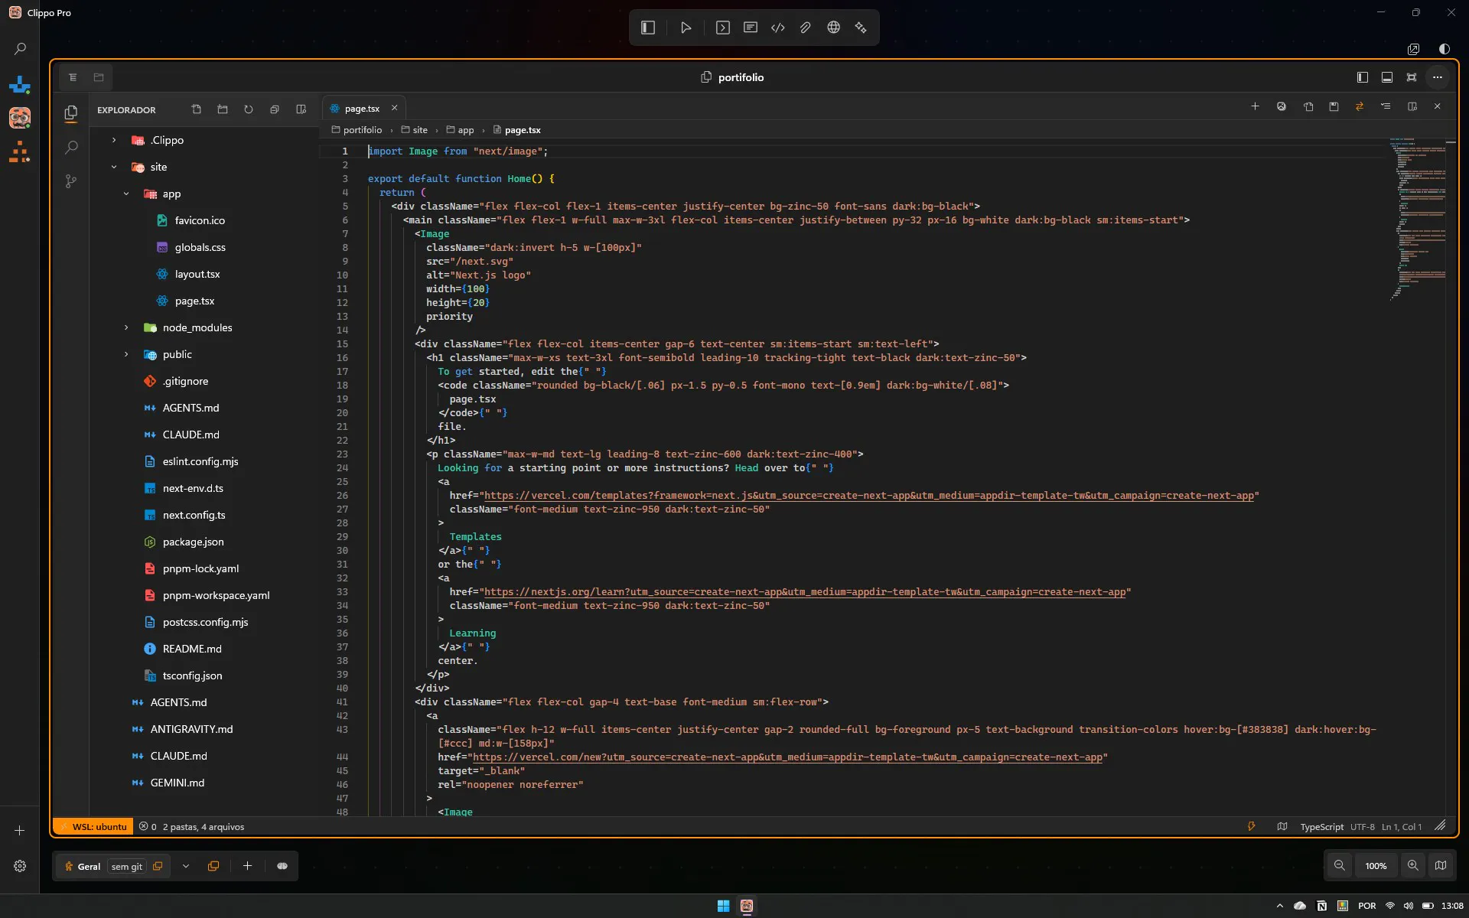Select the cursor pointer tool in top toolbar
The width and height of the screenshot is (1469, 918).
[x=686, y=28]
